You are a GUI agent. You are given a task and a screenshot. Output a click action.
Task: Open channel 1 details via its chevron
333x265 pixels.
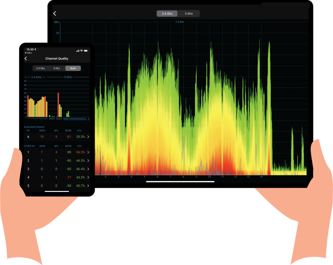coord(88,152)
